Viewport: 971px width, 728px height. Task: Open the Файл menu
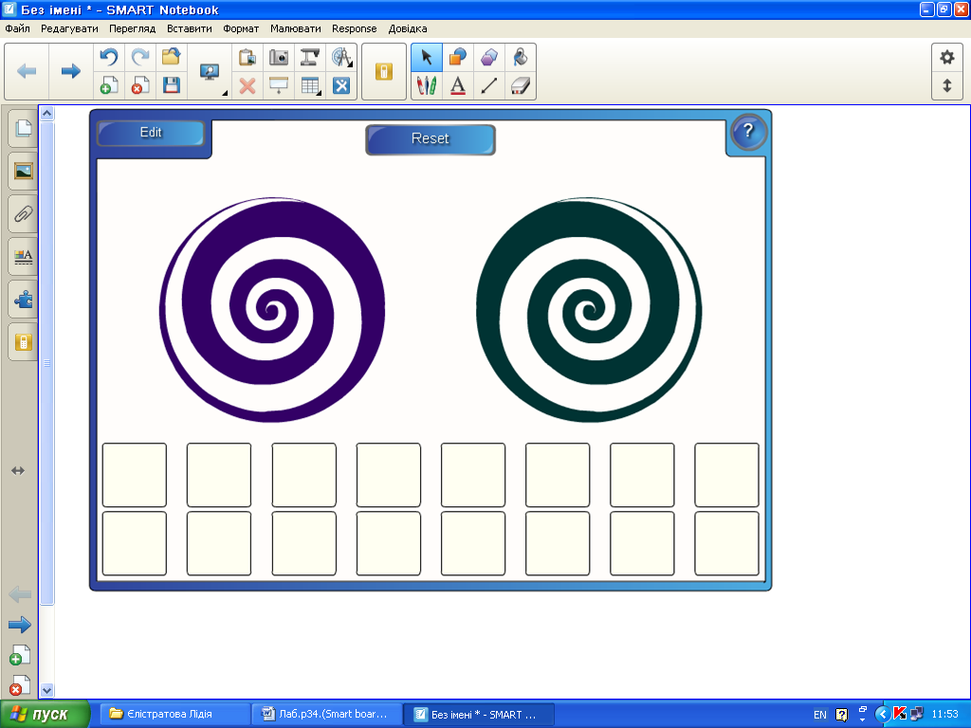[x=17, y=28]
